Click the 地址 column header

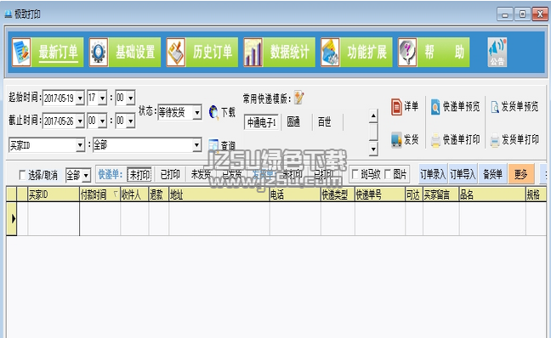tap(219, 194)
